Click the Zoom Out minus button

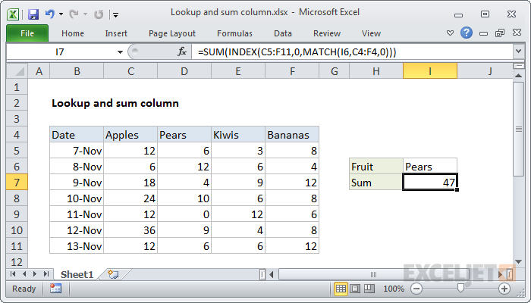coord(416,289)
